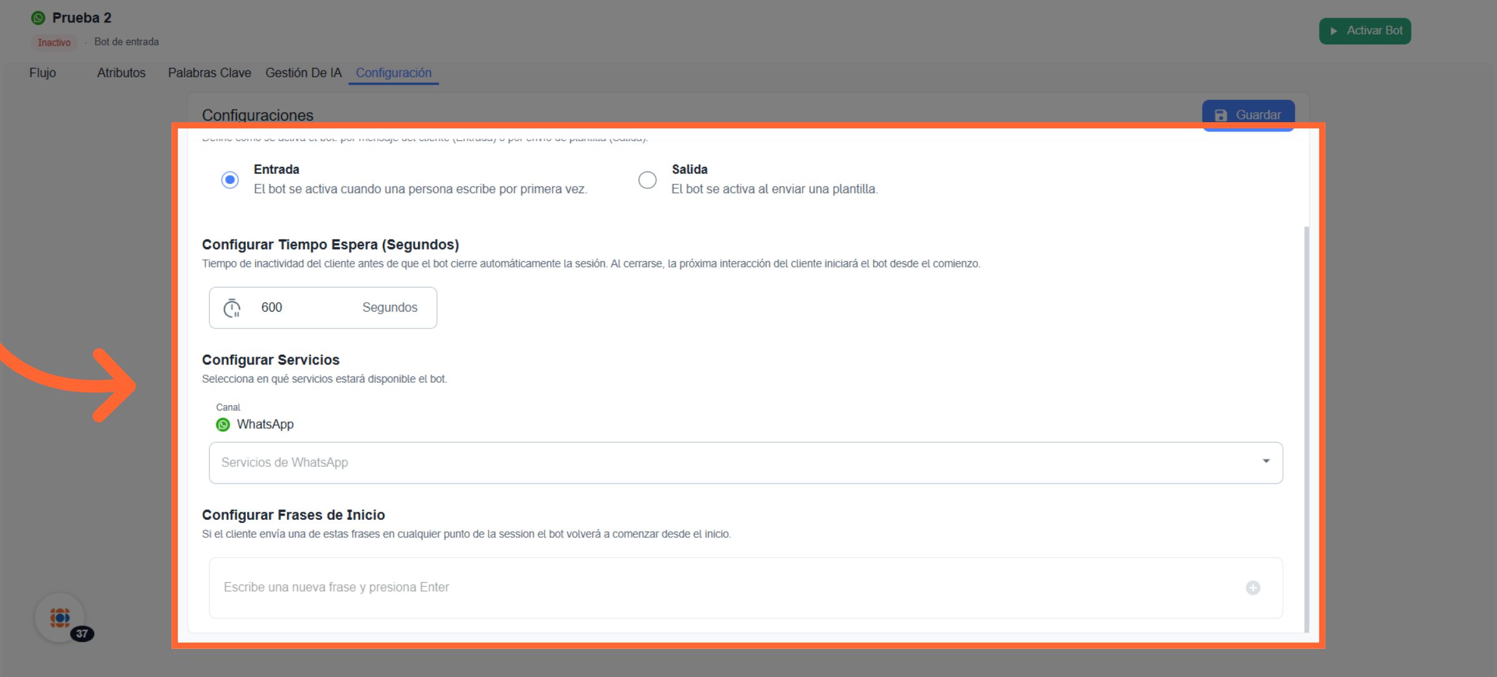Open Gestión De IA tab
Screen dimensions: 1497x677
coord(303,73)
